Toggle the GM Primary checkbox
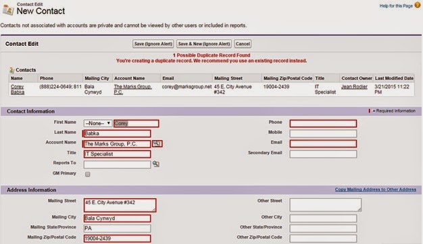This screenshot has height=244, width=423. tap(88, 175)
